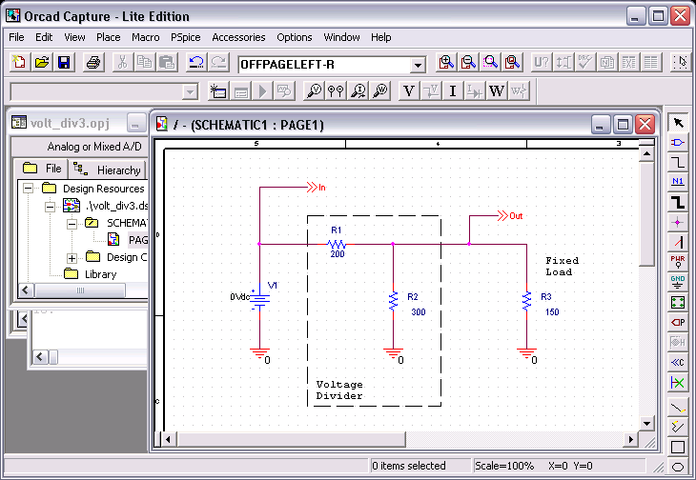The height and width of the screenshot is (480, 696).
Task: Select the V1 voltage source symbol
Action: pos(259,301)
